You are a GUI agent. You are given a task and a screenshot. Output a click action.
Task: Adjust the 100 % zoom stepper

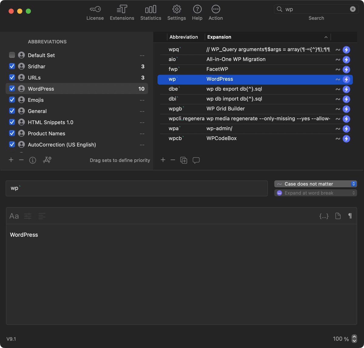354,339
